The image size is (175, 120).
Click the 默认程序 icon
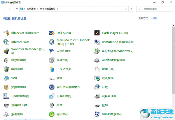(97, 78)
